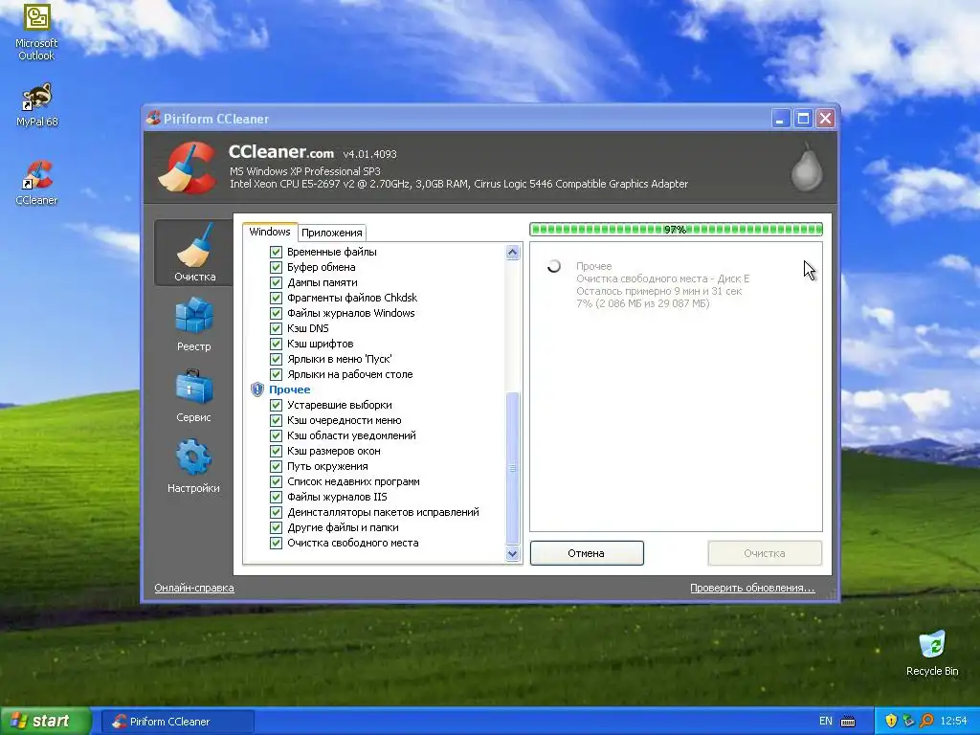Disable Список недавних программ checkbox
This screenshot has height=735, width=980.
click(276, 481)
